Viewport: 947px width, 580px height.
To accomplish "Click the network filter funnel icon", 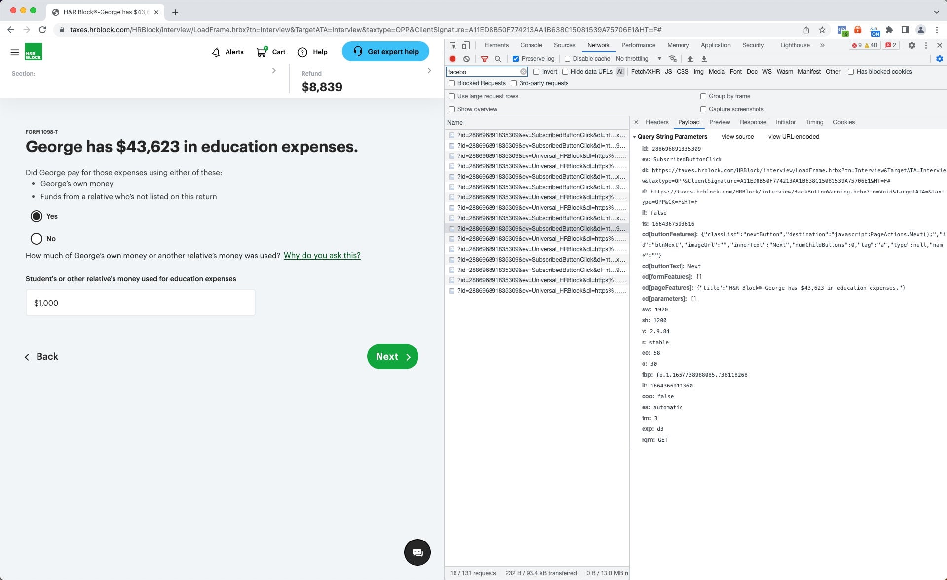I will point(485,59).
